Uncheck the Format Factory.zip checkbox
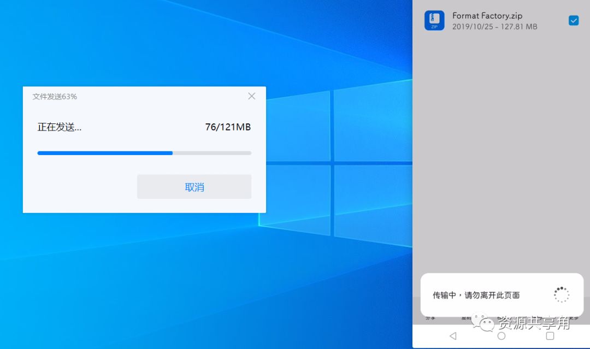 pos(574,20)
